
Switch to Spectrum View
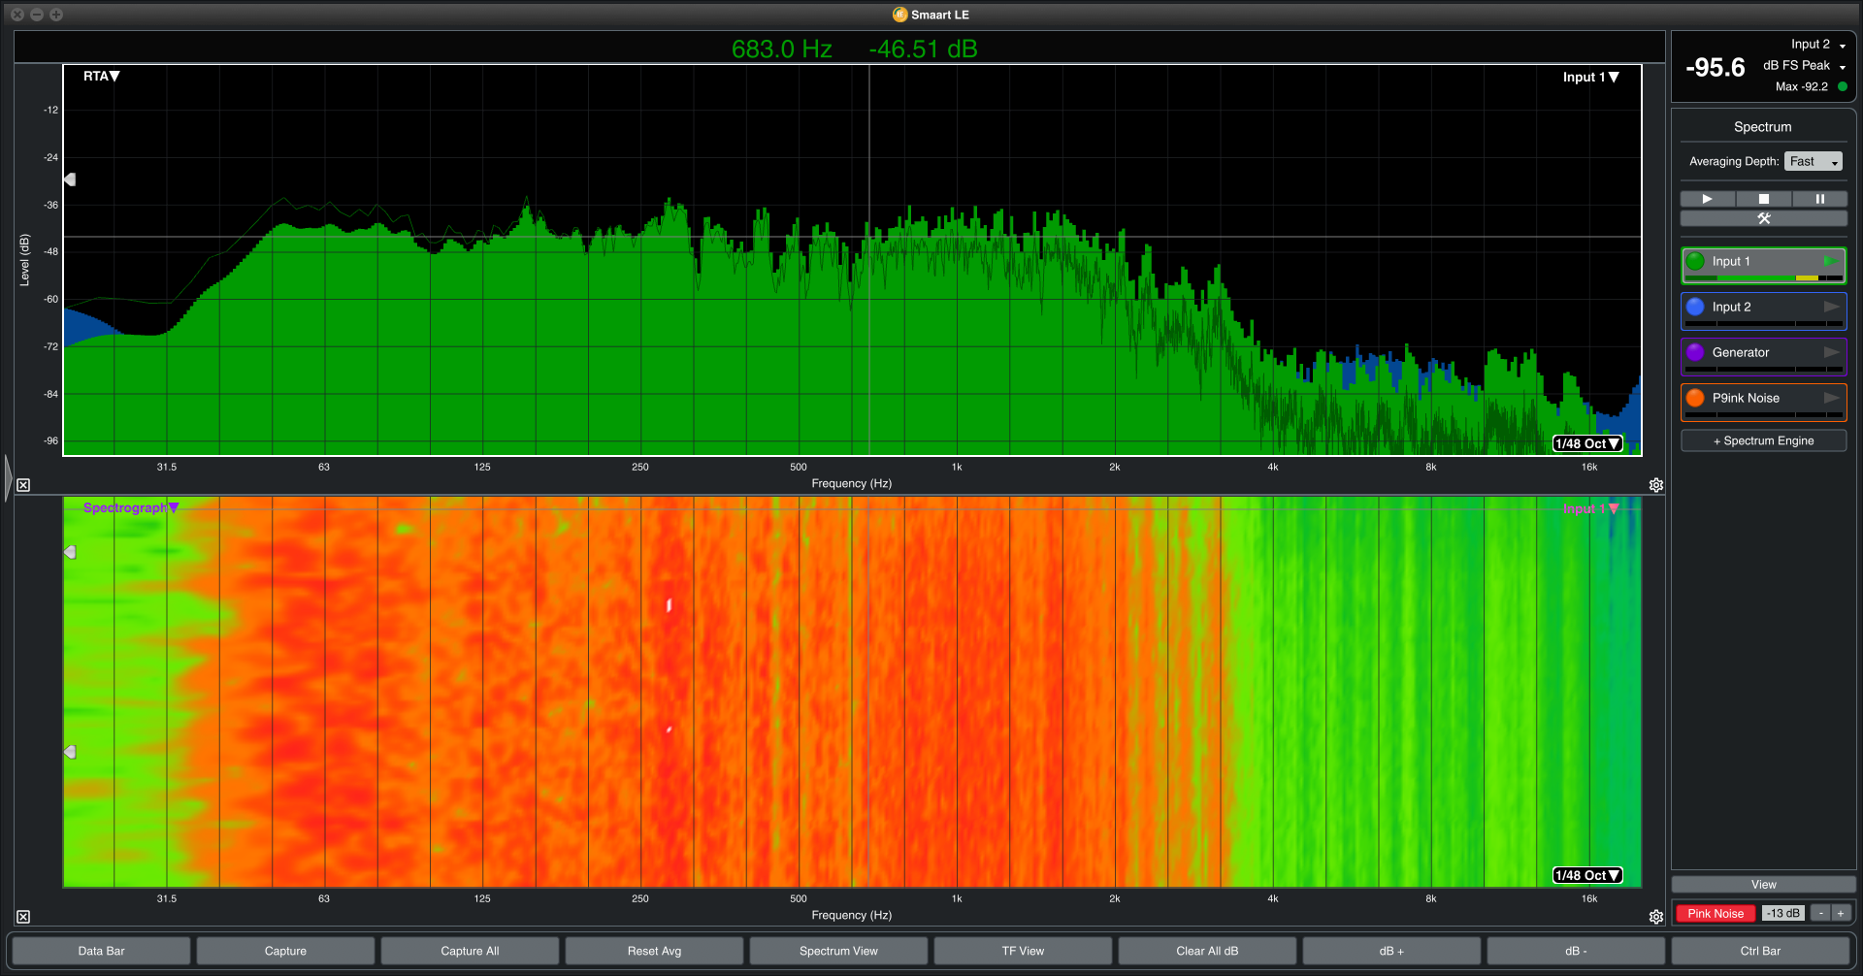tap(838, 951)
